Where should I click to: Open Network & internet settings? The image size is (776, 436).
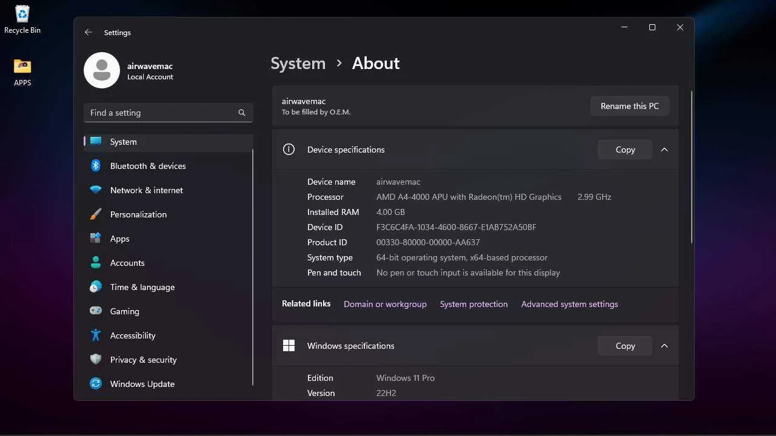pos(168,190)
